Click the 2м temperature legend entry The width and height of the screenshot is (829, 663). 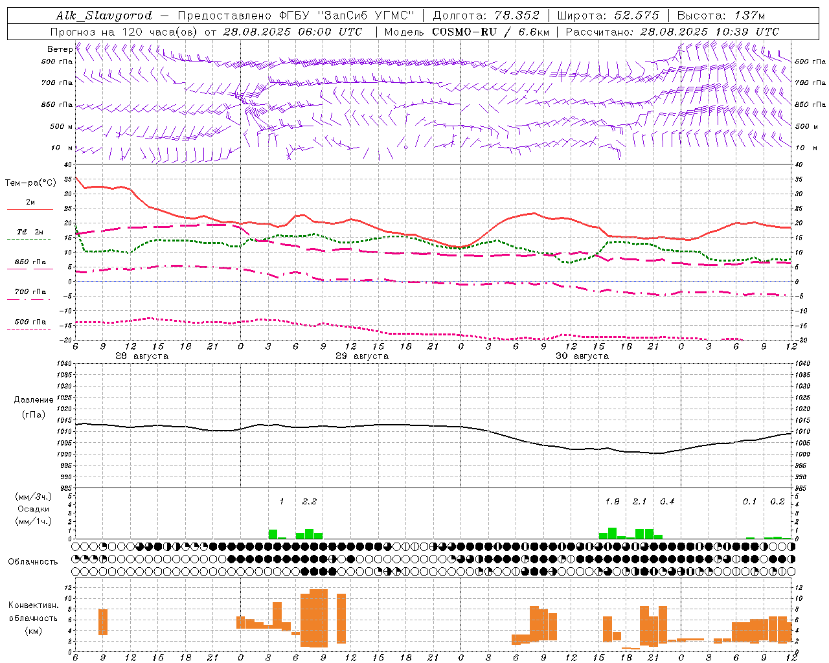pyautogui.click(x=30, y=202)
